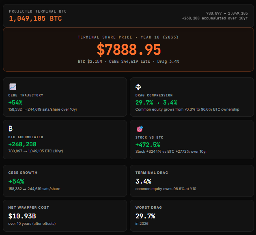
Task: Click the white 3.4% terminal drag value
Action: pos(143,181)
